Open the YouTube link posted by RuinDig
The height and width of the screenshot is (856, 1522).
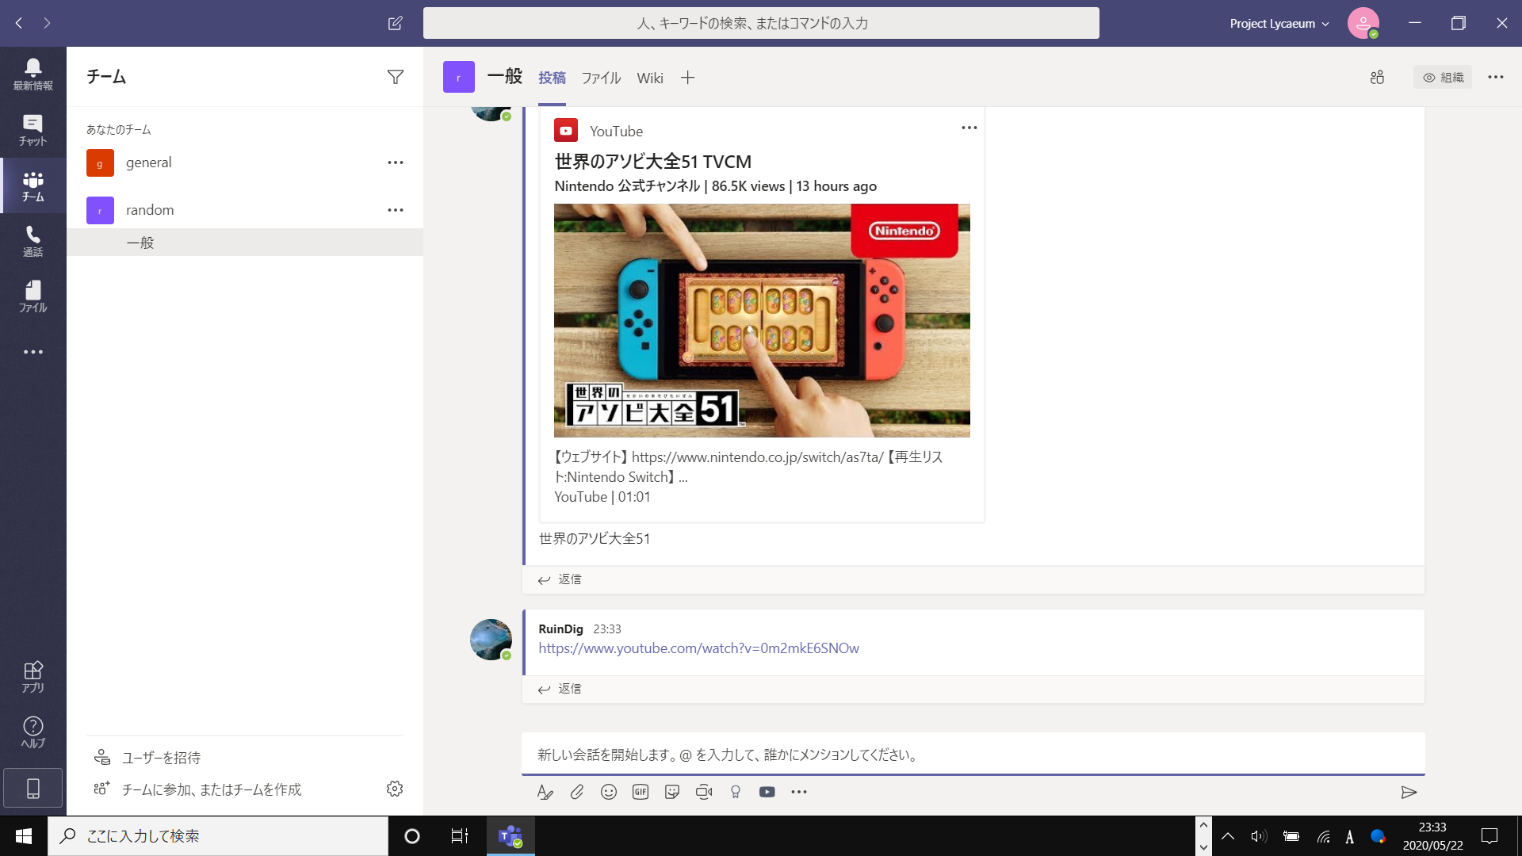click(698, 648)
